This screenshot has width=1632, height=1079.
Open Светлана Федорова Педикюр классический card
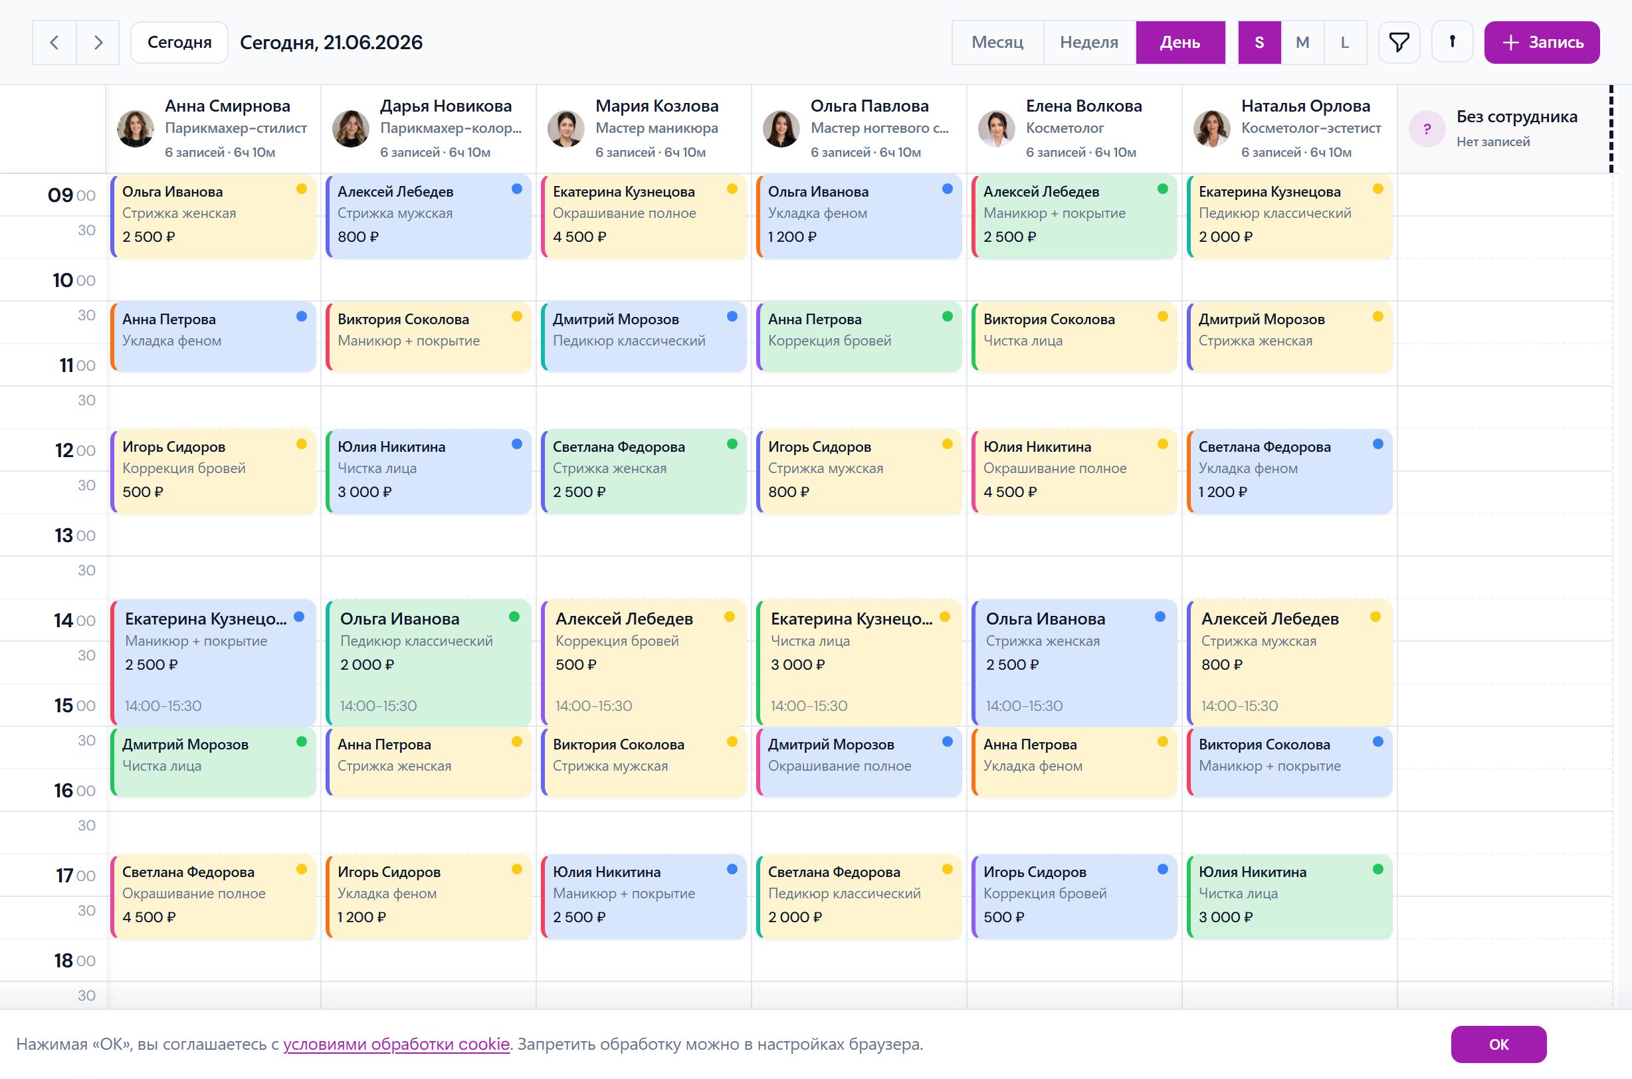coord(859,898)
